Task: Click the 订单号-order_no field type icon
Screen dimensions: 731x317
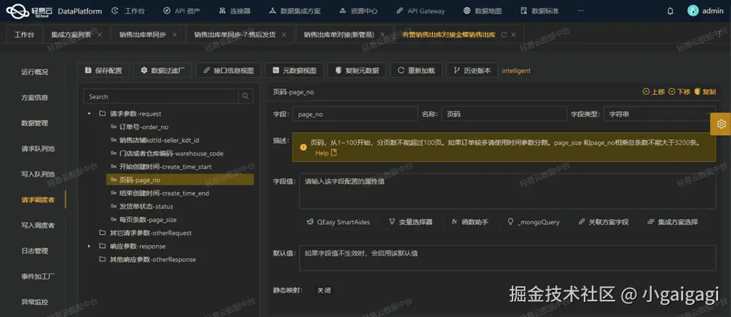Action: click(x=114, y=127)
